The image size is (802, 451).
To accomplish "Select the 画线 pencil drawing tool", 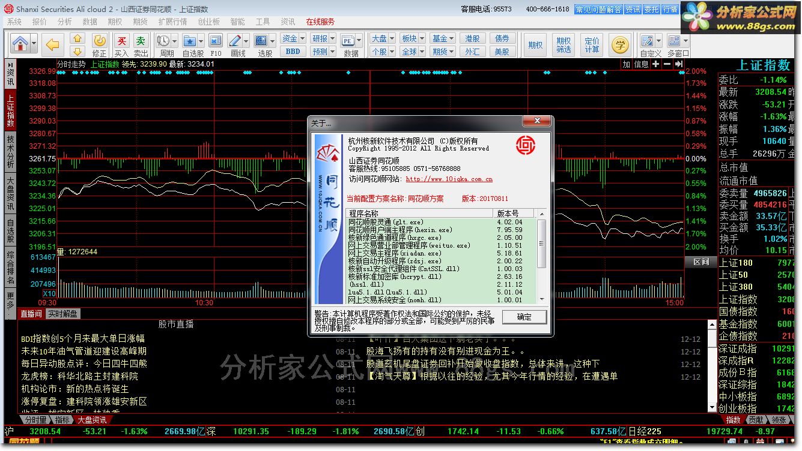I will pos(235,41).
